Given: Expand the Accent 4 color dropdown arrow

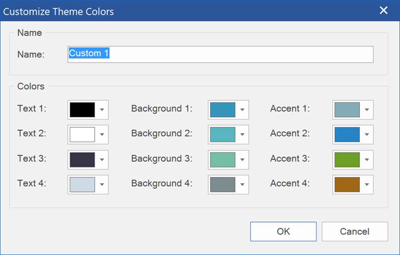Looking at the screenshot, I should (366, 185).
